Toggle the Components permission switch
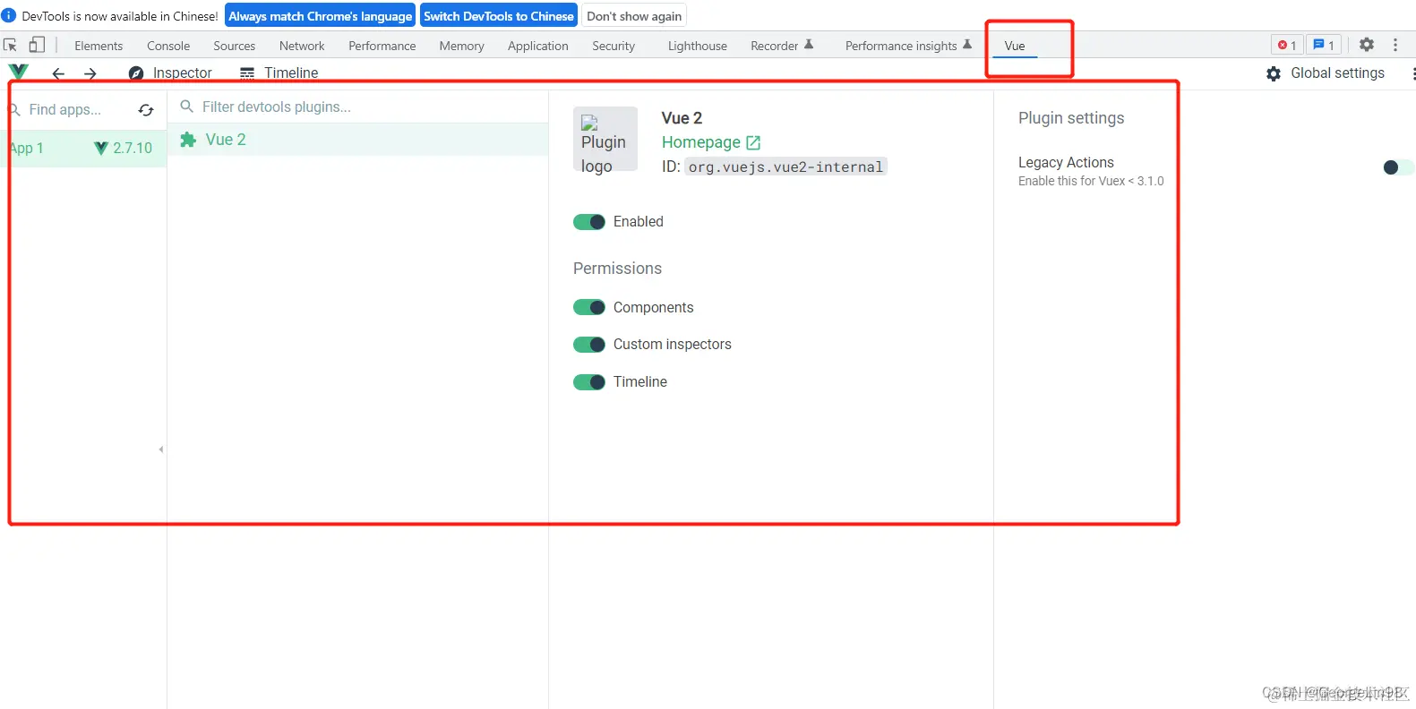The width and height of the screenshot is (1416, 709). (589, 308)
